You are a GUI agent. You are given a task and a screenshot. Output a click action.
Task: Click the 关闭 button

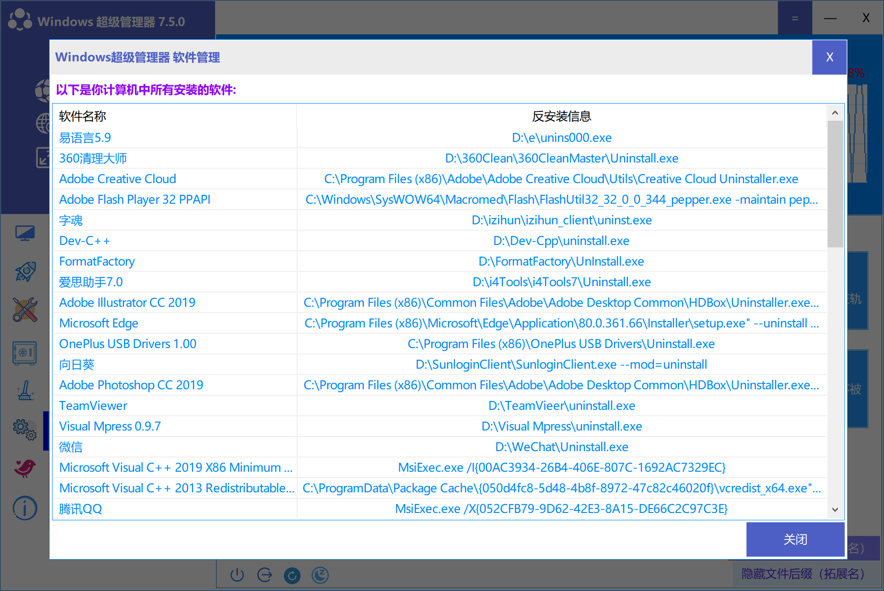[796, 539]
